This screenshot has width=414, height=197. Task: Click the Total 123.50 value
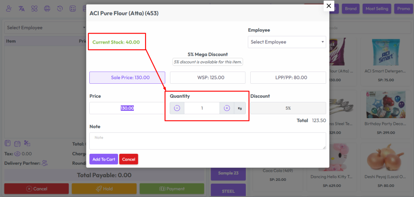319,121
